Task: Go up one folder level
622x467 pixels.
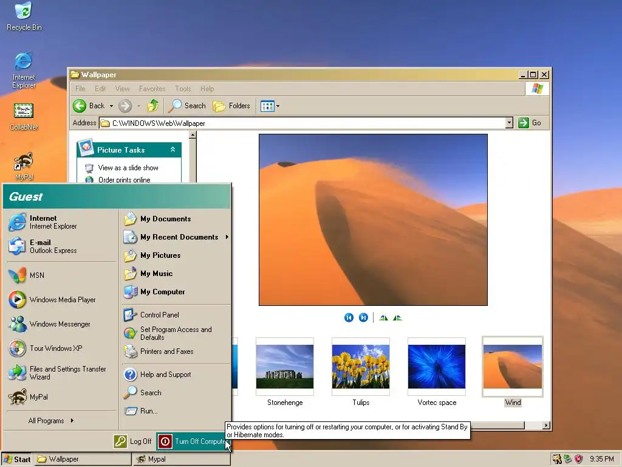Action: pos(152,106)
